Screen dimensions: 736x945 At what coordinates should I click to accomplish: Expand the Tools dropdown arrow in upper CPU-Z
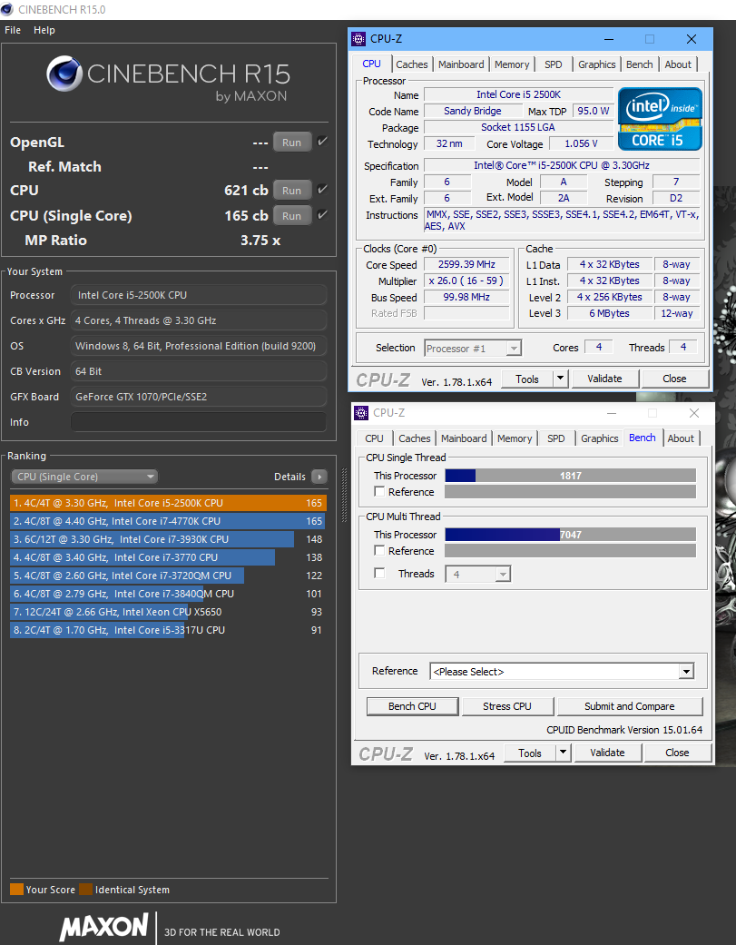560,379
